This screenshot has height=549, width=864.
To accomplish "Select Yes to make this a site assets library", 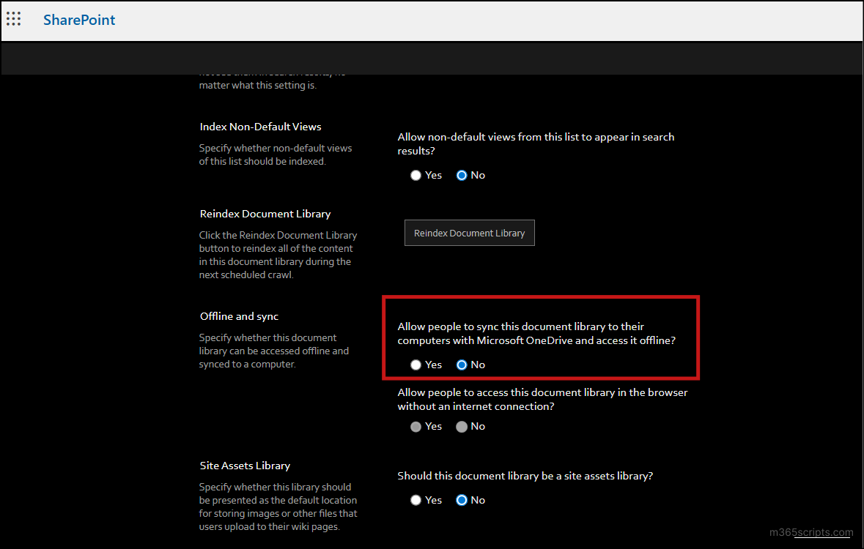I will point(416,500).
